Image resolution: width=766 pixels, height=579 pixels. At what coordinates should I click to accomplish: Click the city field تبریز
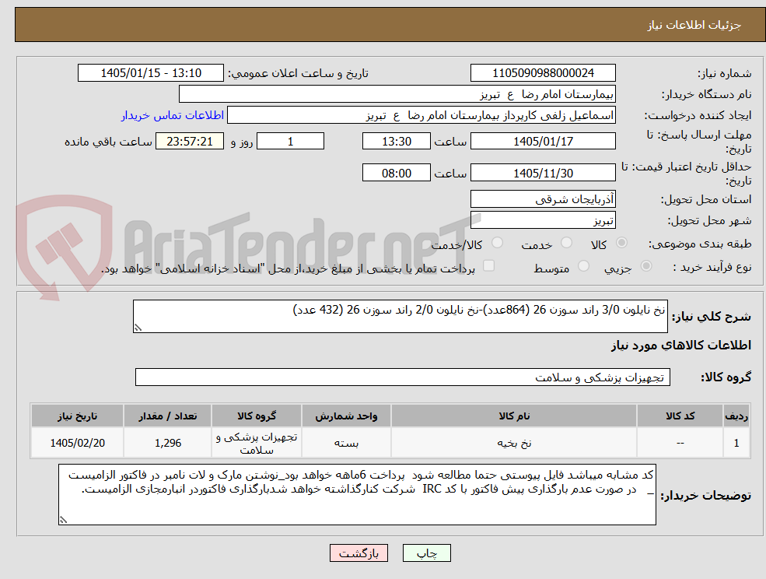pyautogui.click(x=543, y=220)
